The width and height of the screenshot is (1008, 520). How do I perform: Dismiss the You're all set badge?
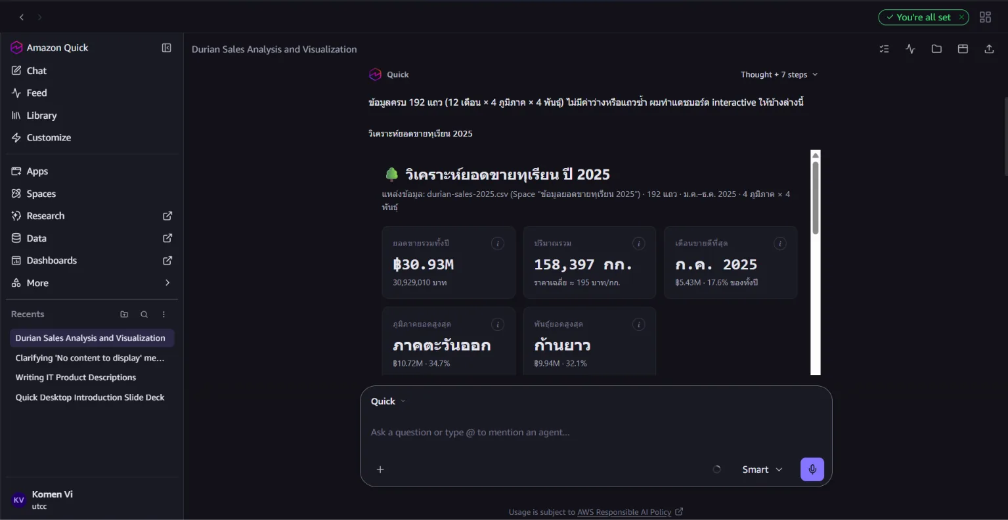click(x=961, y=17)
